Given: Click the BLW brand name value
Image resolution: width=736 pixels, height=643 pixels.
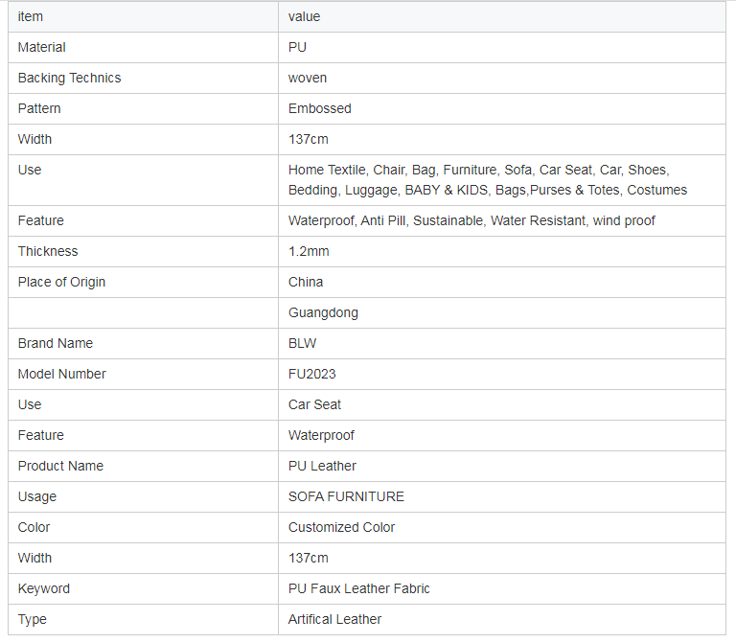Looking at the screenshot, I should coord(302,344).
